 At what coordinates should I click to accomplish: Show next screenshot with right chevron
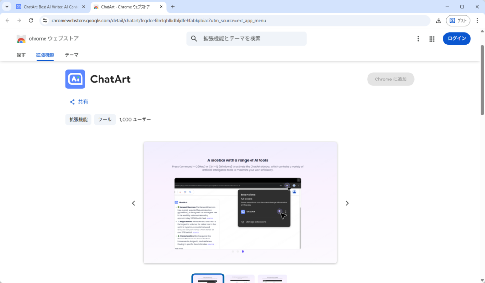pyautogui.click(x=347, y=203)
